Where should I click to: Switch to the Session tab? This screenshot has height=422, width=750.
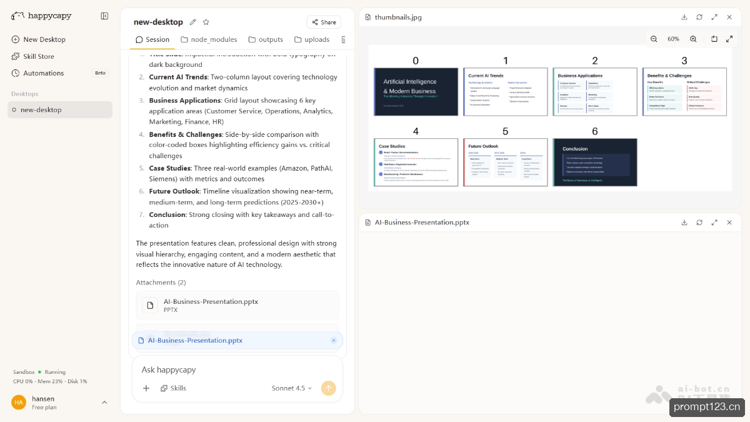pos(152,39)
